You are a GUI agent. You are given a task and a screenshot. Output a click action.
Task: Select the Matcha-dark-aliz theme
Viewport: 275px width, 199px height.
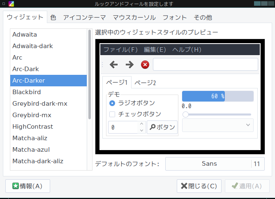coord(49,161)
